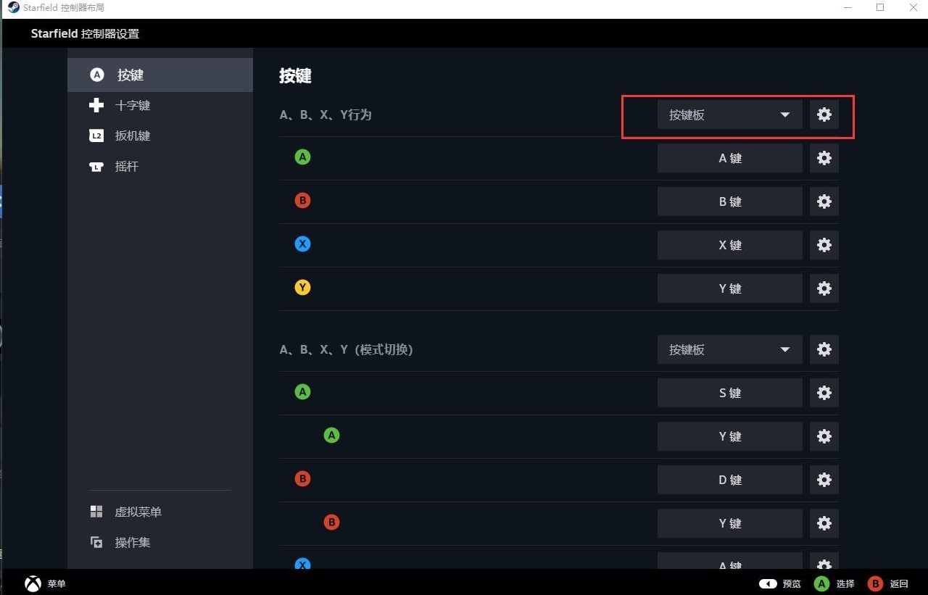The width and height of the screenshot is (928, 595).
Task: Click the blue X button icon beside X 键
Action: 303,244
